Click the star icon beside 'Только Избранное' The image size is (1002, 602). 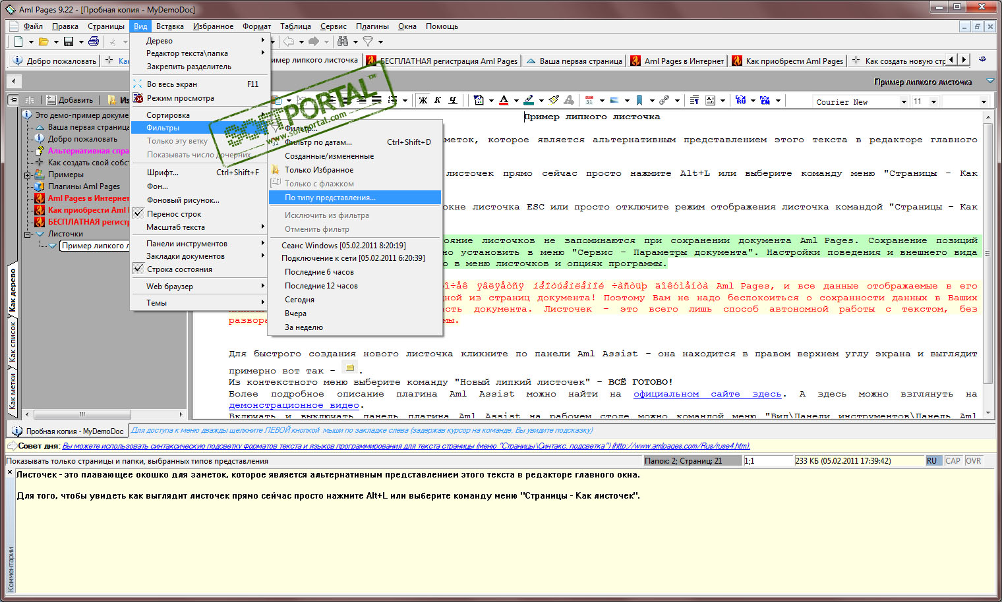coord(276,170)
